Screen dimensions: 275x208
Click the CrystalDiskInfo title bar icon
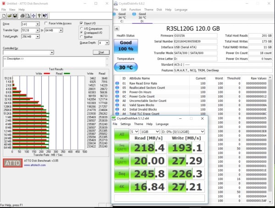[115, 3]
